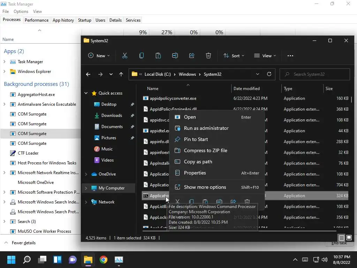Image resolution: width=357 pixels, height=268 pixels.
Task: Open Task Manager Options menu
Action: pyautogui.click(x=21, y=12)
